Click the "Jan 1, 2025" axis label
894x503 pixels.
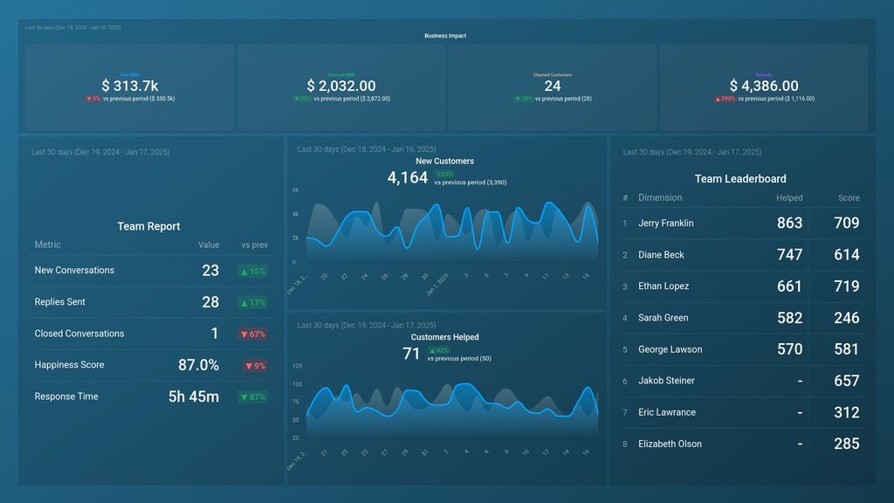437,285
